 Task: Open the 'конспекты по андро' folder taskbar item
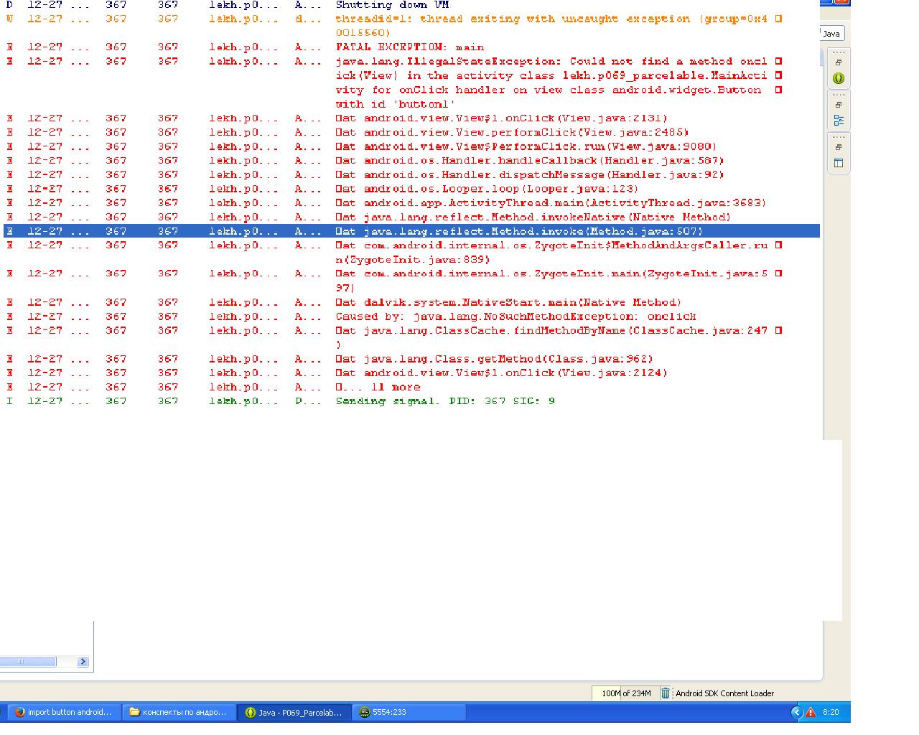coord(179,712)
